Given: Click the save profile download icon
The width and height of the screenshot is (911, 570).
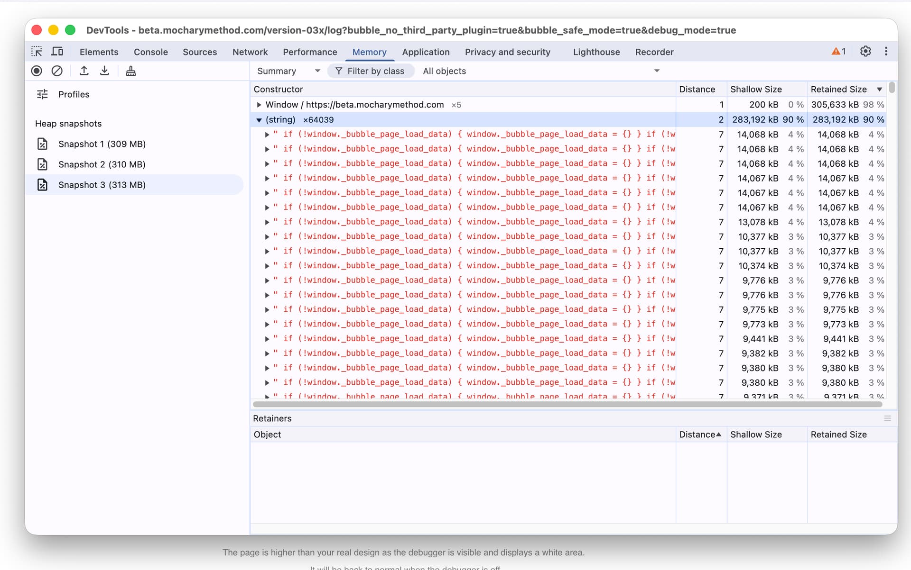Looking at the screenshot, I should [x=104, y=71].
